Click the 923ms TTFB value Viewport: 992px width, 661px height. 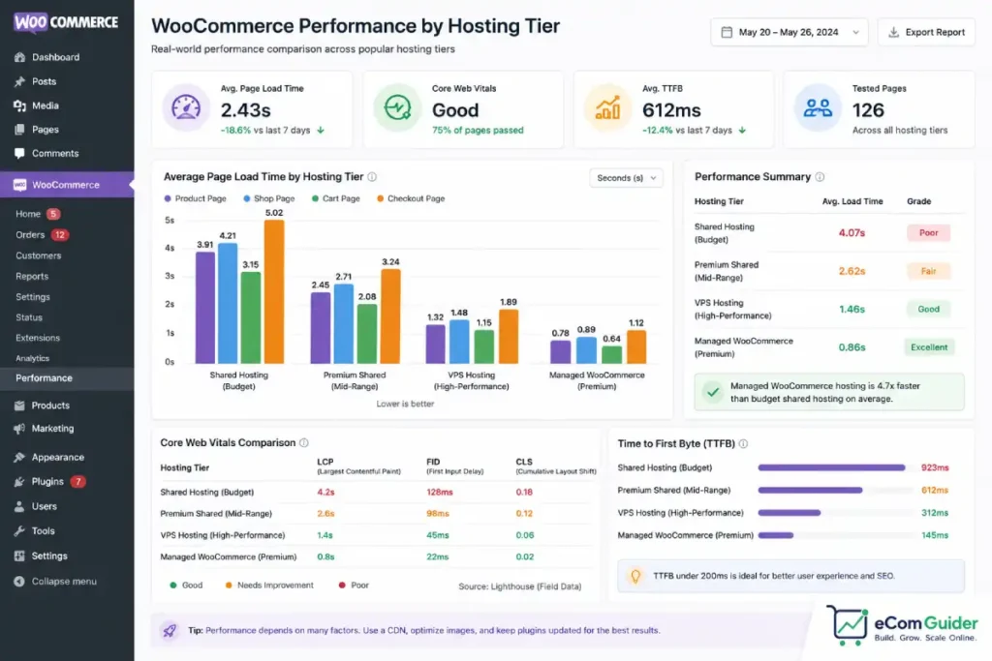[935, 467]
